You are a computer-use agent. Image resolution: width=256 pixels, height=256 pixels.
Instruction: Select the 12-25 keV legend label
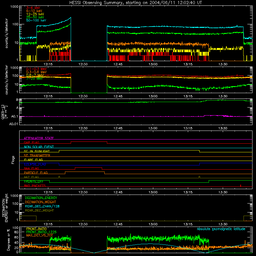pyautogui.click(x=35, y=14)
